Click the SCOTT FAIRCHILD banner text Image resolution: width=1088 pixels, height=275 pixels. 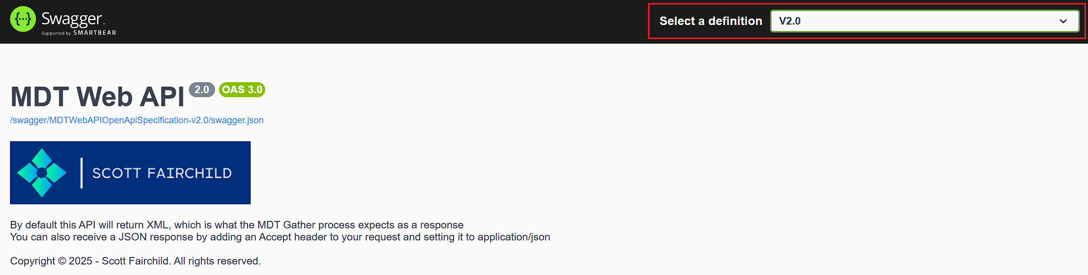pos(162,173)
